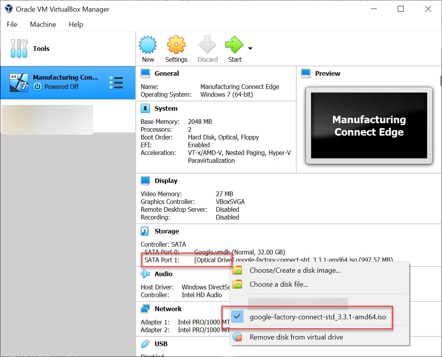Click the '27 MB' video memory value
Screen dimensions: 442x357
coord(224,194)
